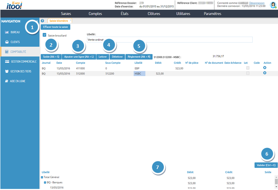Click the Valider (Ctrl + E) button

coord(265,165)
